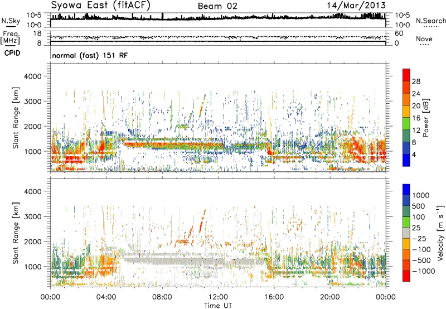Click the 'N.Sky' legend label
Viewport: 446px width, 309px height.
[x=11, y=21]
